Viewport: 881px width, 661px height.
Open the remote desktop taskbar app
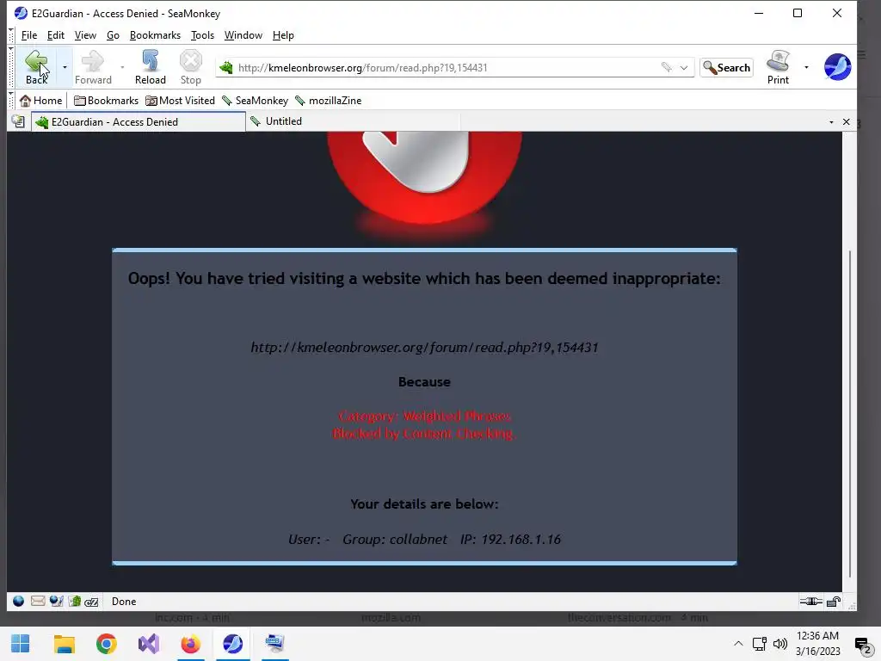pos(274,644)
